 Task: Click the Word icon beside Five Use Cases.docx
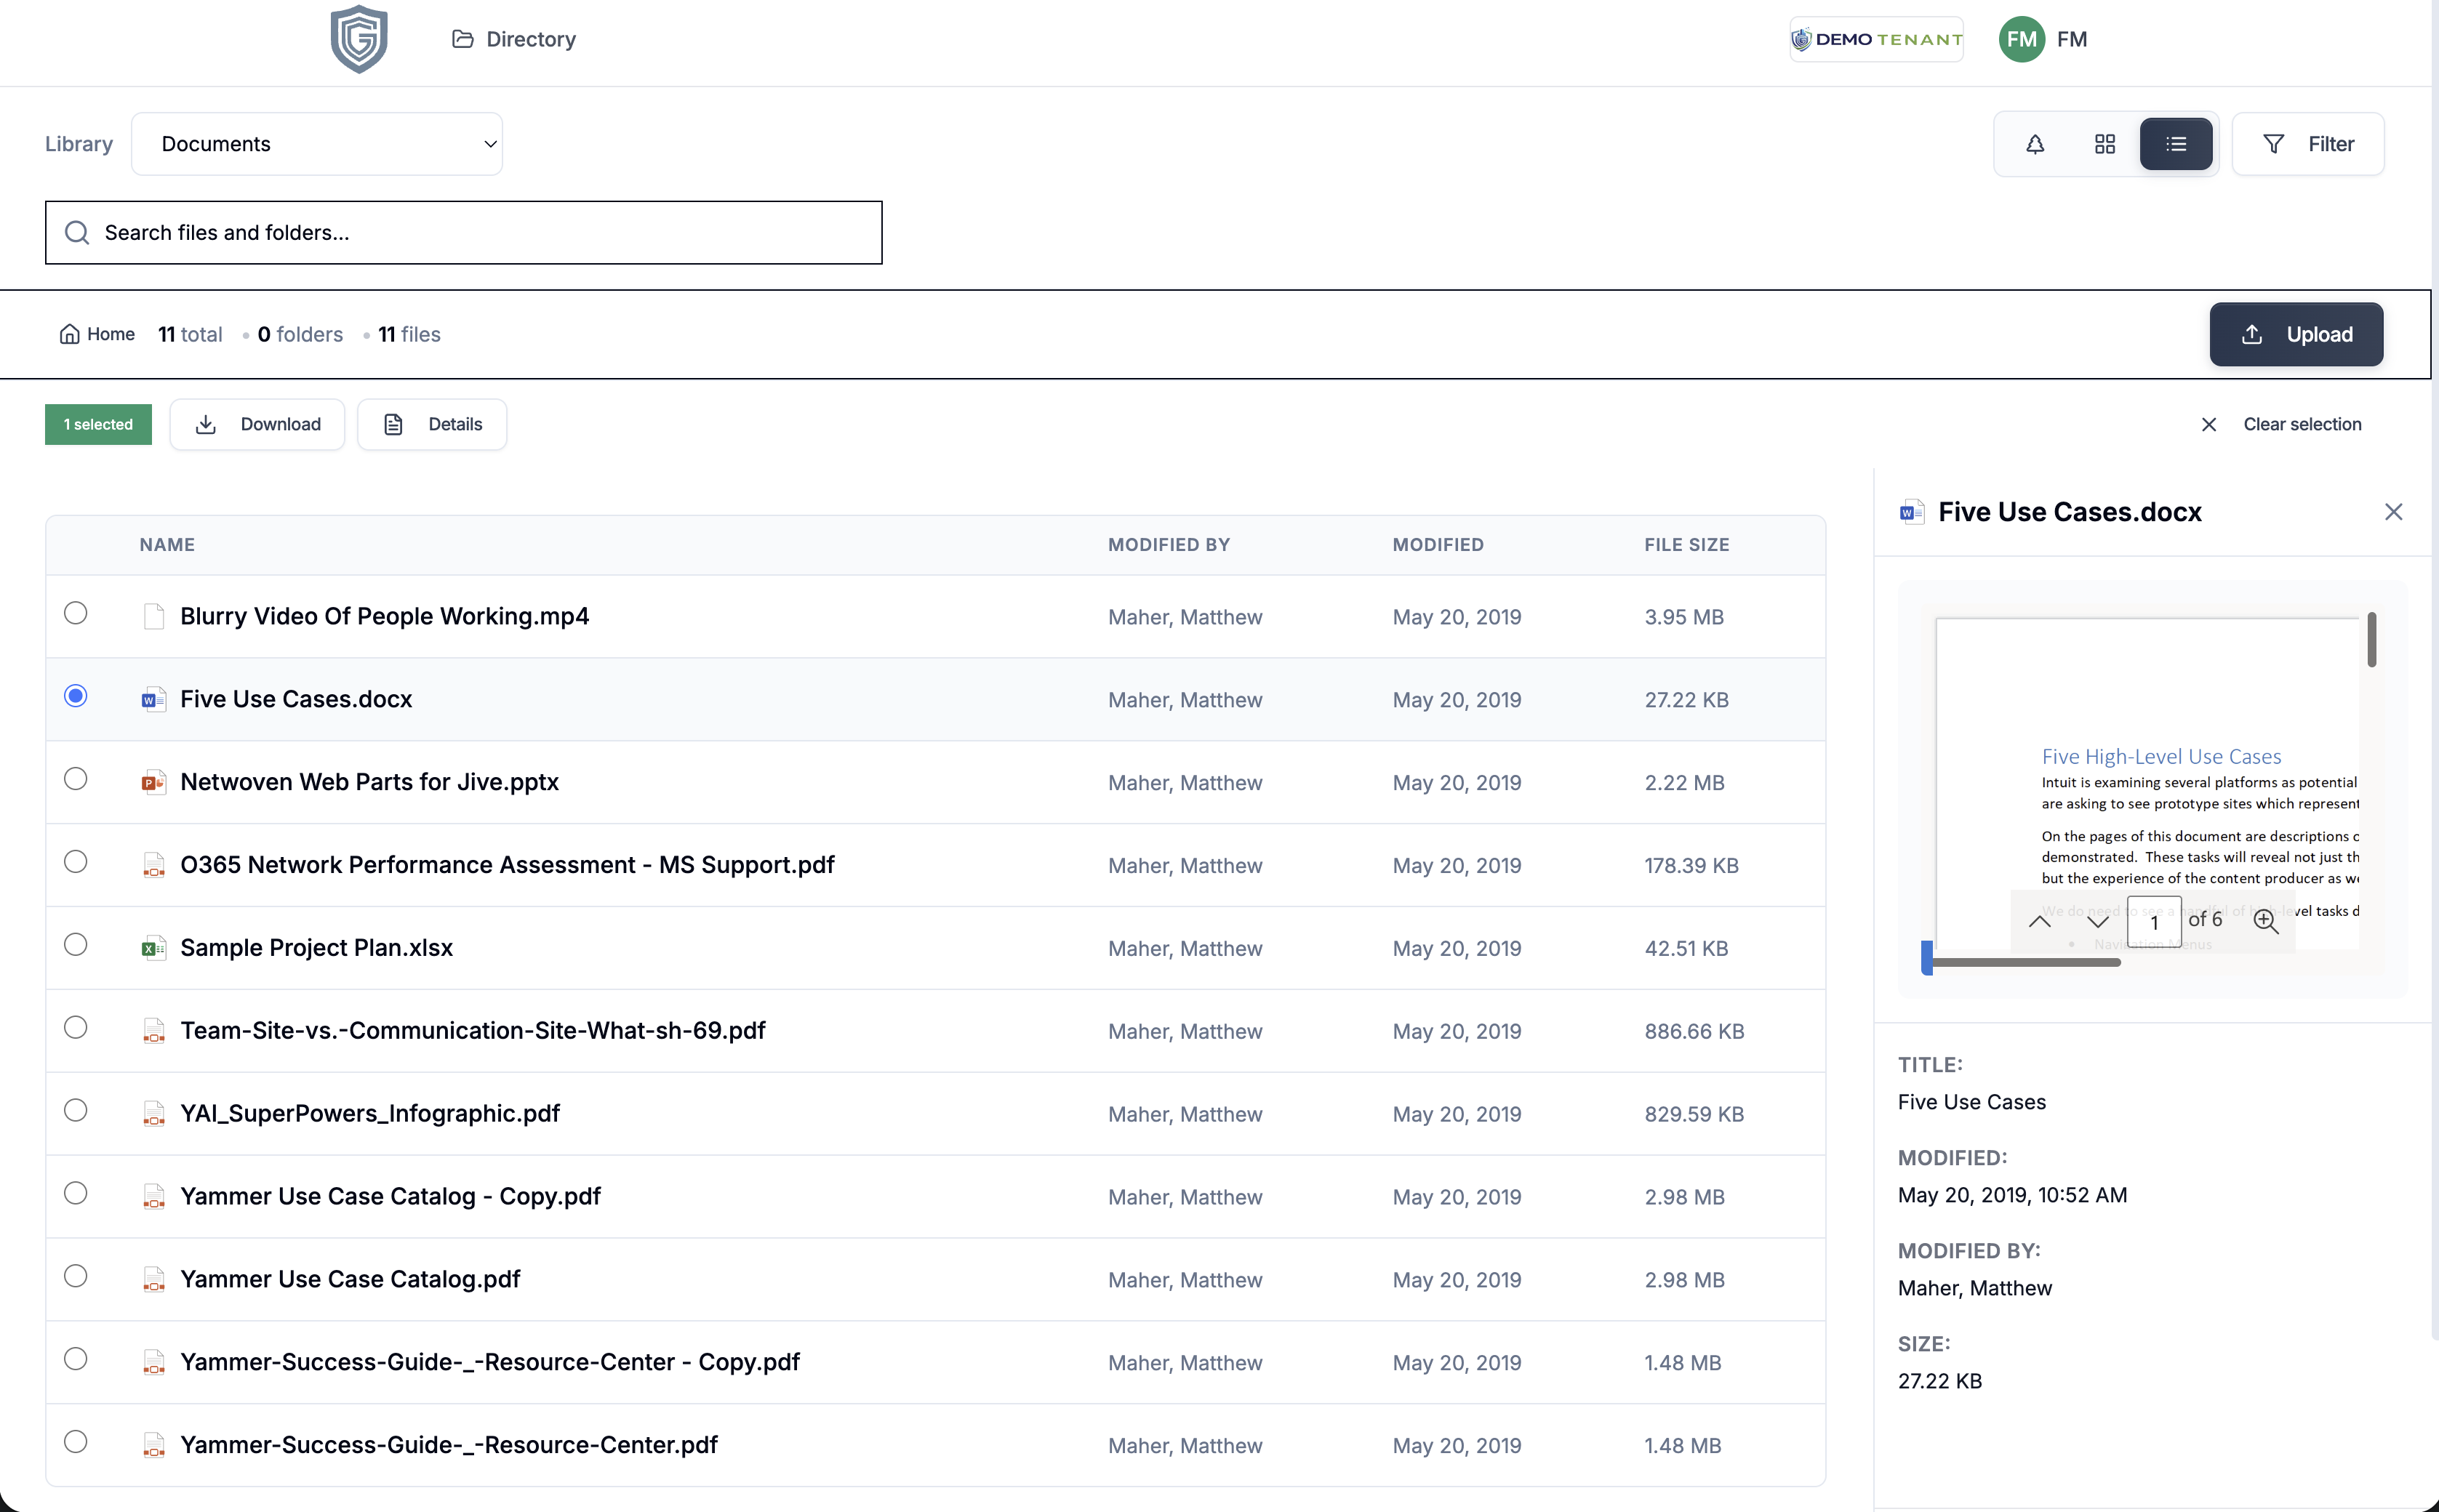(153, 699)
